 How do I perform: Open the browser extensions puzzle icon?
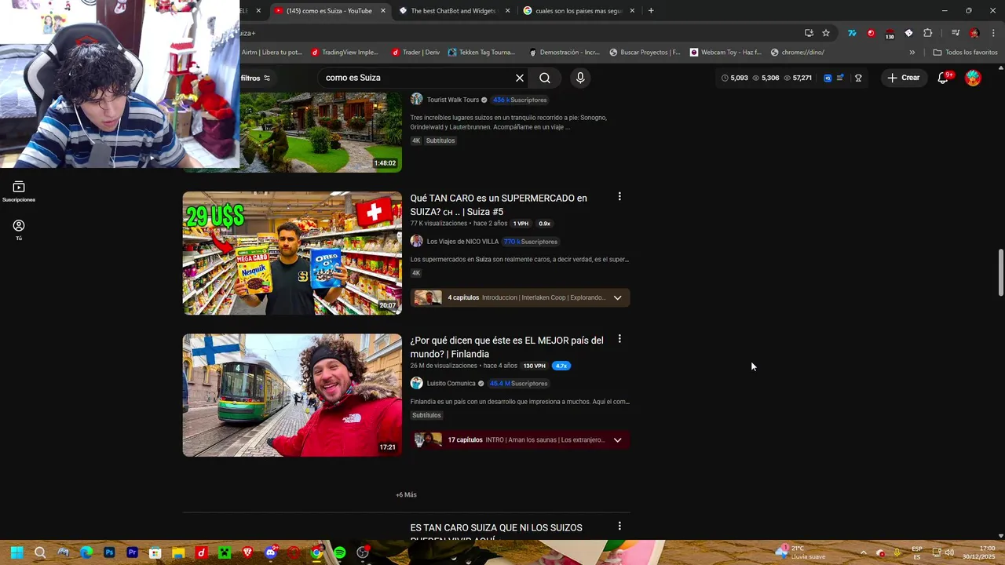928,33
